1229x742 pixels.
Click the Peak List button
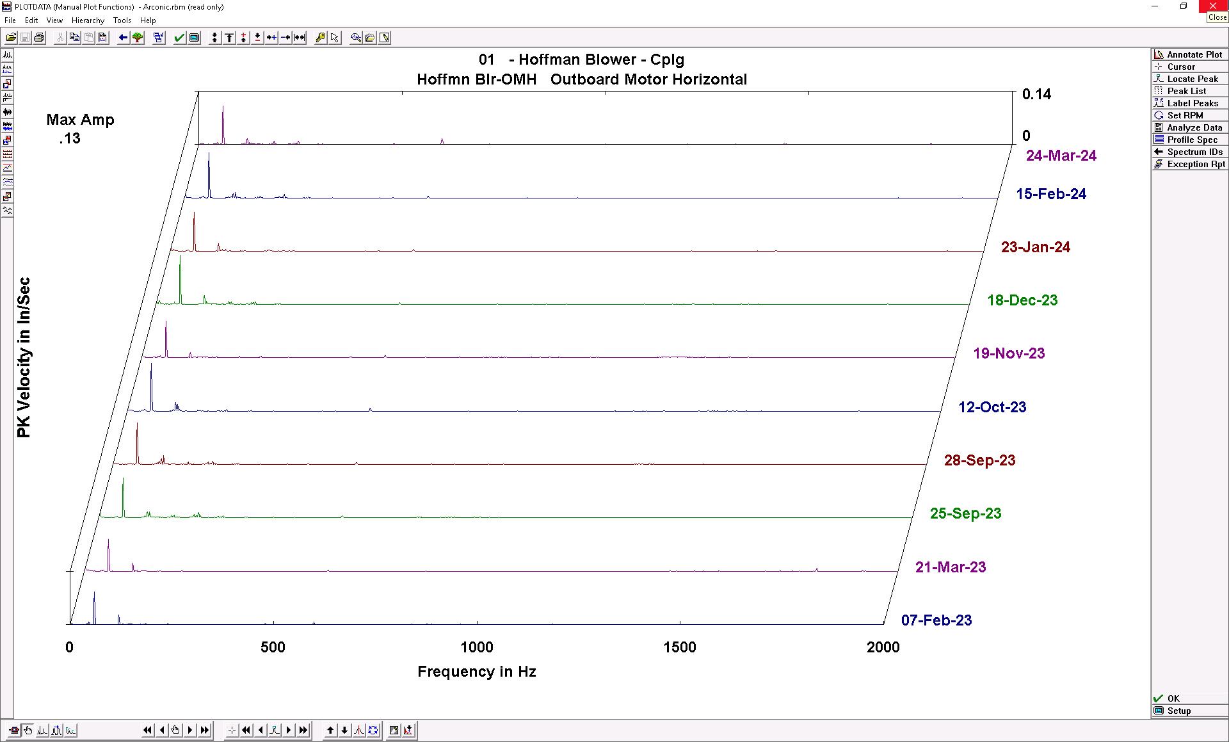point(1186,91)
